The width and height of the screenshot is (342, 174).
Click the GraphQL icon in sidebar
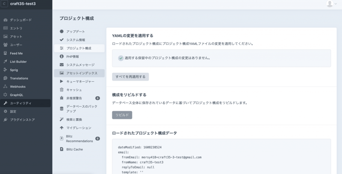5,95
